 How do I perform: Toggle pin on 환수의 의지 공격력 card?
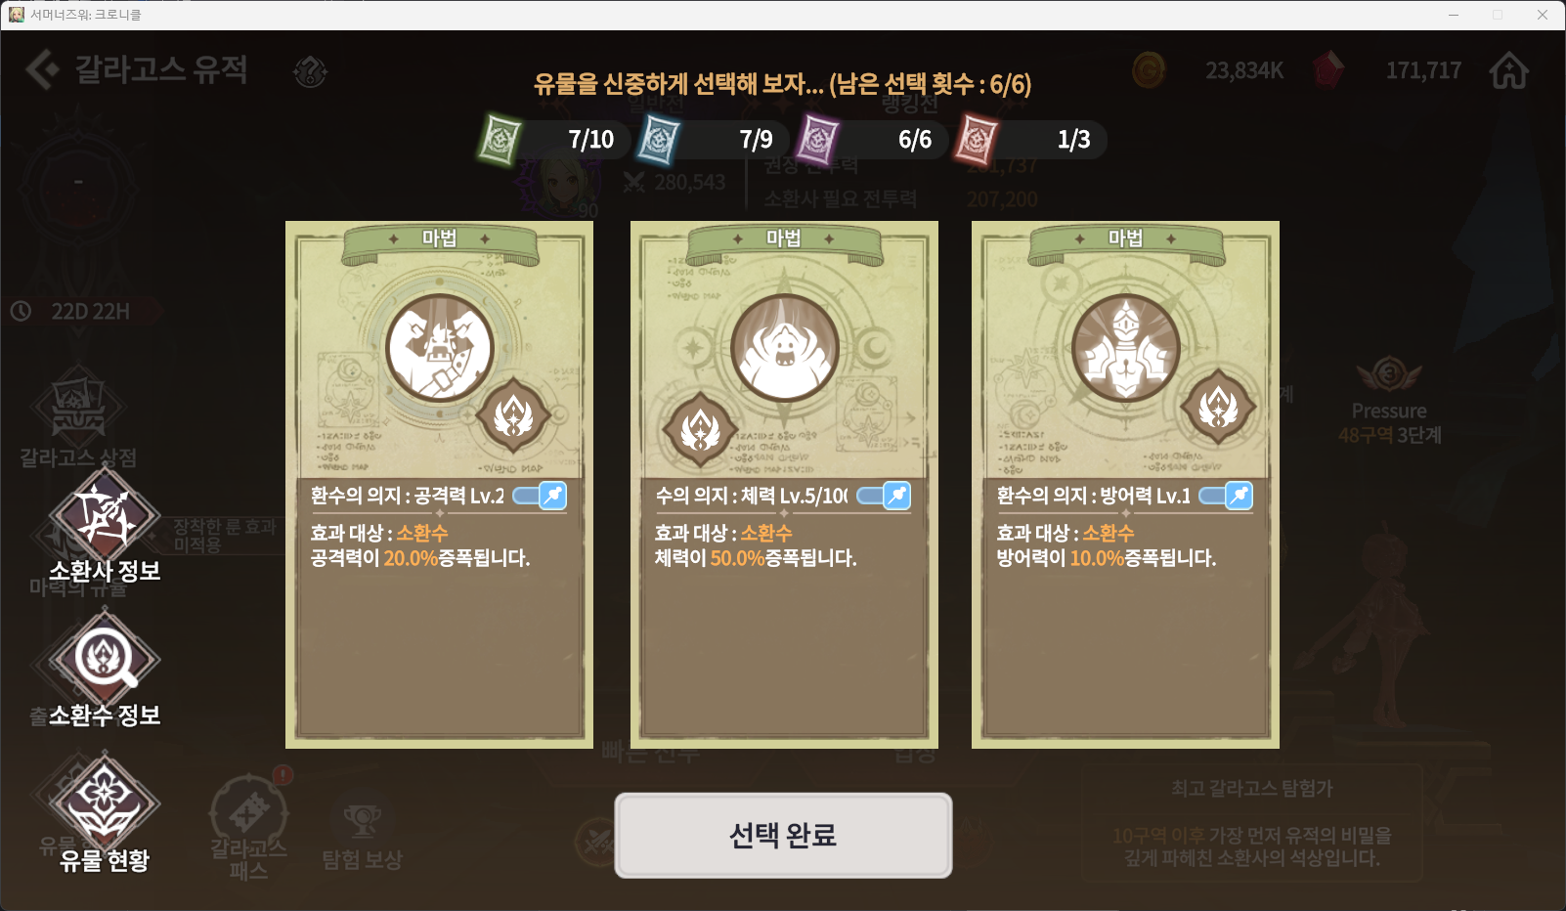(x=541, y=496)
